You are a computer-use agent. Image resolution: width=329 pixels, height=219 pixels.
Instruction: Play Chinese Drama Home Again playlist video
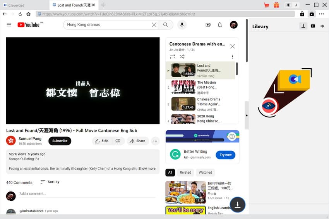pos(200,104)
